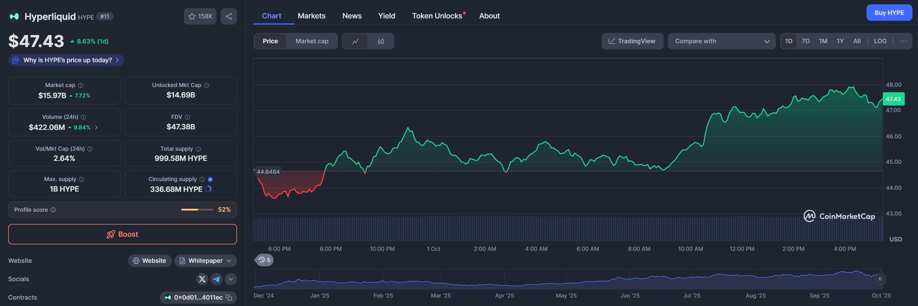Add Hyperliquid to watchlist via star icon

coord(192,16)
